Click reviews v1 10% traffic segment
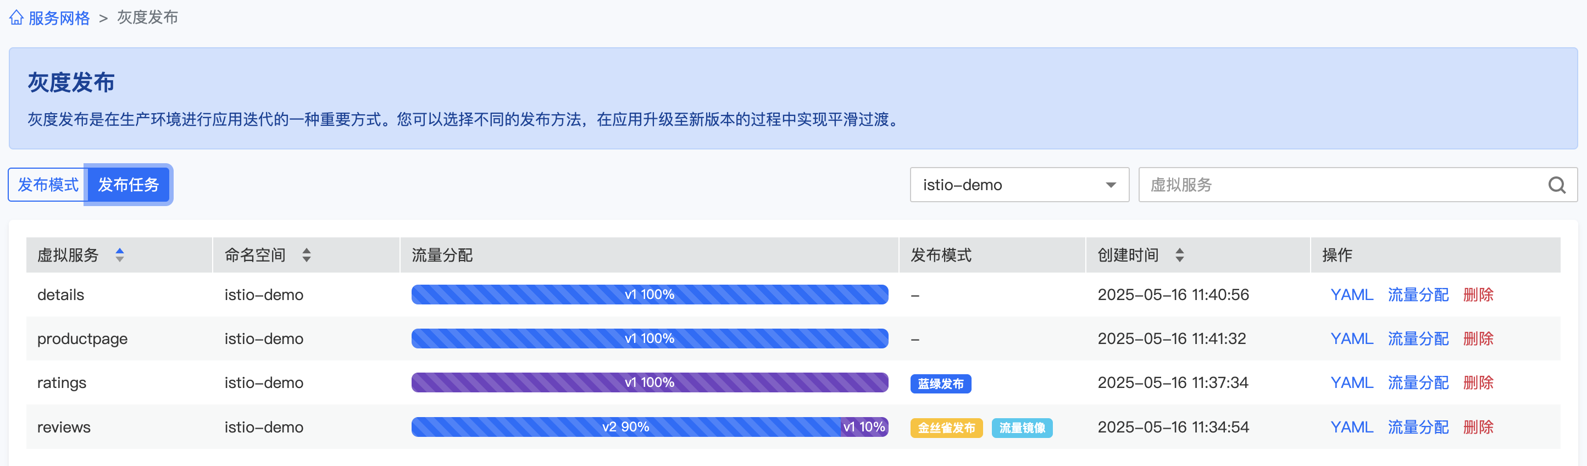 [864, 426]
